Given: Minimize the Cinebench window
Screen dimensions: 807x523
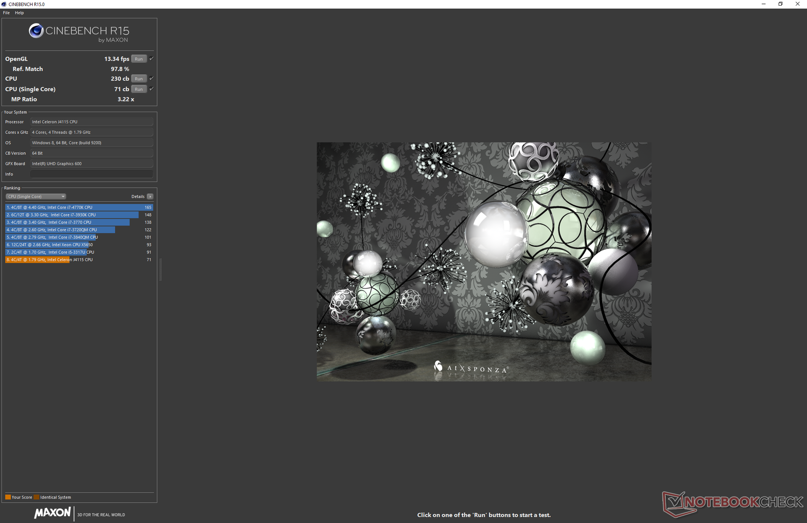Looking at the screenshot, I should (x=763, y=4).
